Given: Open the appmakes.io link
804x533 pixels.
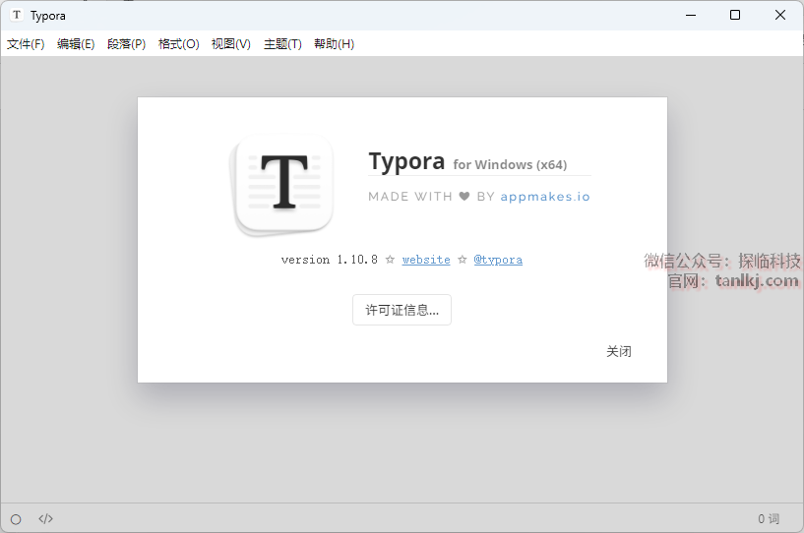Looking at the screenshot, I should 545,197.
